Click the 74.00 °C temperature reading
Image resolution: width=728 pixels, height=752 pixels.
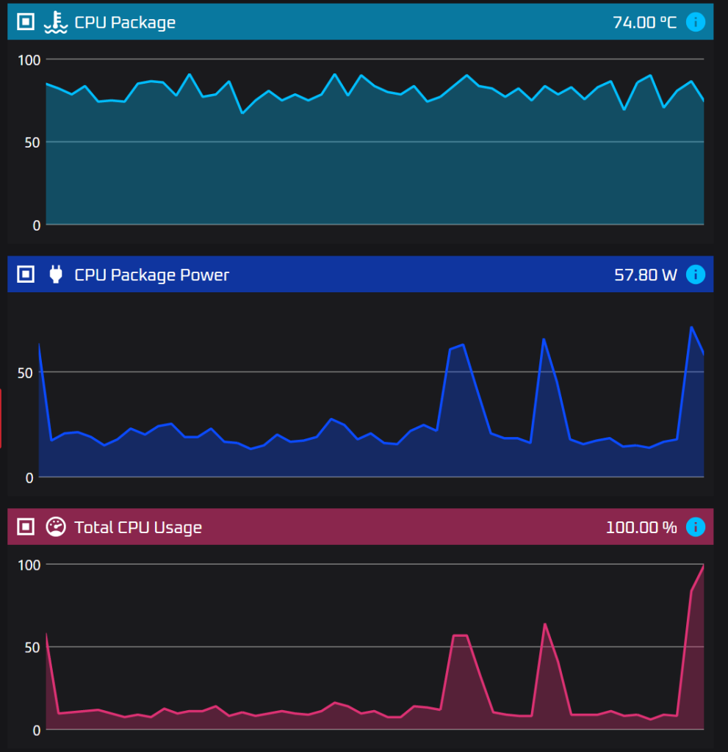(644, 22)
